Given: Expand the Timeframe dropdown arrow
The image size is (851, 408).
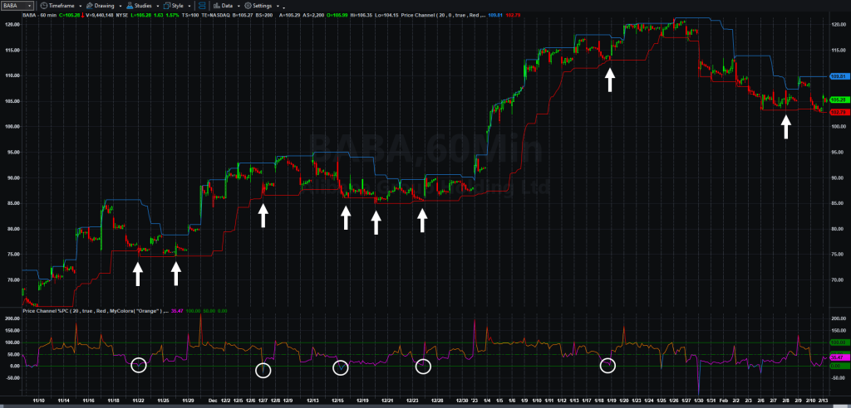Looking at the screenshot, I should [x=80, y=6].
